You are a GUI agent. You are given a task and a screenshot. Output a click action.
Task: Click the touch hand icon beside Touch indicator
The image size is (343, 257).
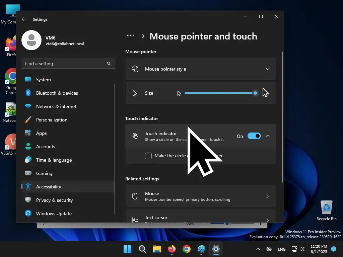pyautogui.click(x=135, y=136)
